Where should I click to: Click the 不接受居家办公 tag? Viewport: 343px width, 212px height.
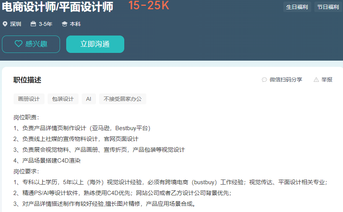click(x=122, y=99)
